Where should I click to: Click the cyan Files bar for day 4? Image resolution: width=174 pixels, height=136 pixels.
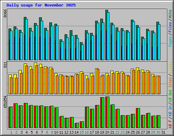pyautogui.click(x=27, y=39)
